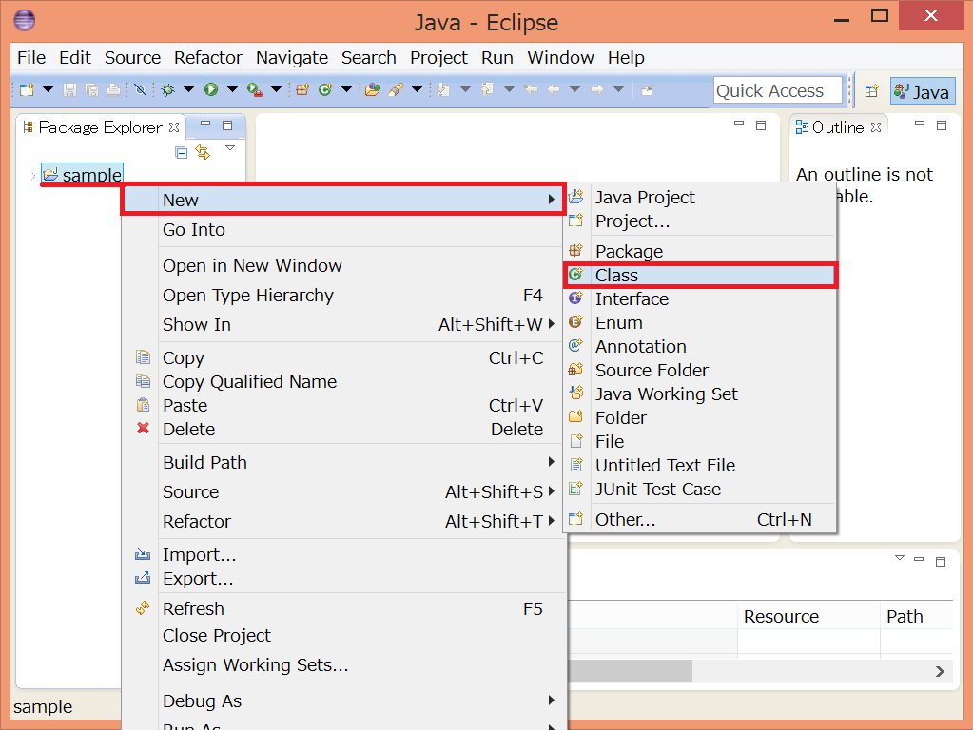This screenshot has width=973, height=730.
Task: Select Java Project in the New submenu
Action: [701, 197]
